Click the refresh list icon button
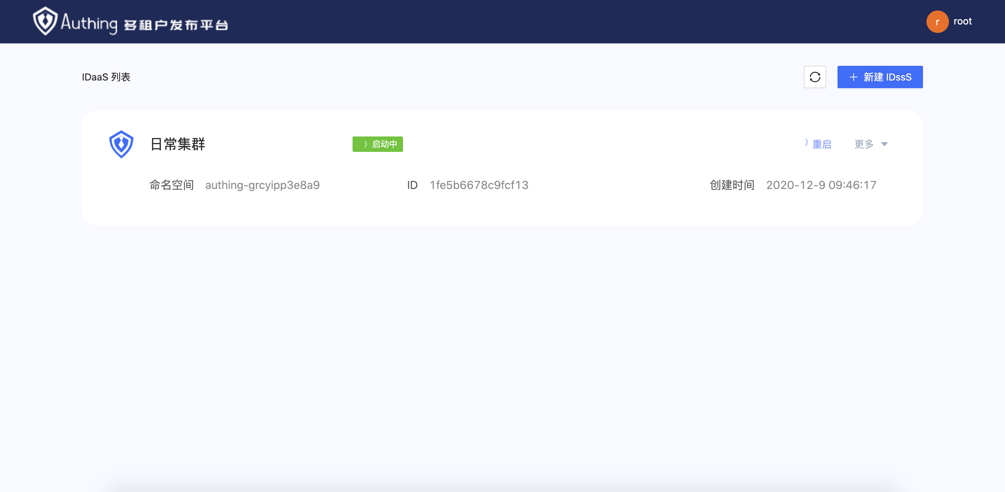 click(x=815, y=77)
